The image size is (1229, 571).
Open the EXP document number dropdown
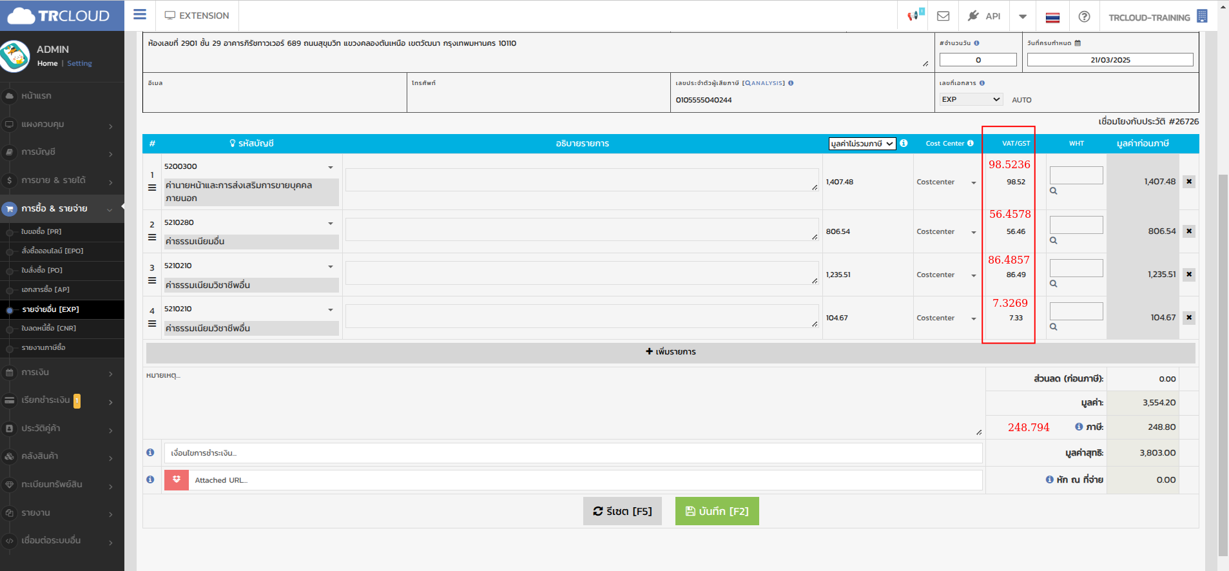coord(971,99)
